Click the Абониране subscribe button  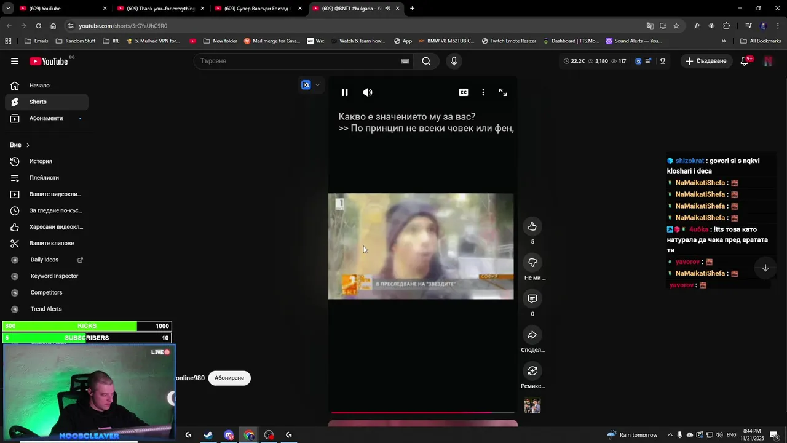click(229, 378)
